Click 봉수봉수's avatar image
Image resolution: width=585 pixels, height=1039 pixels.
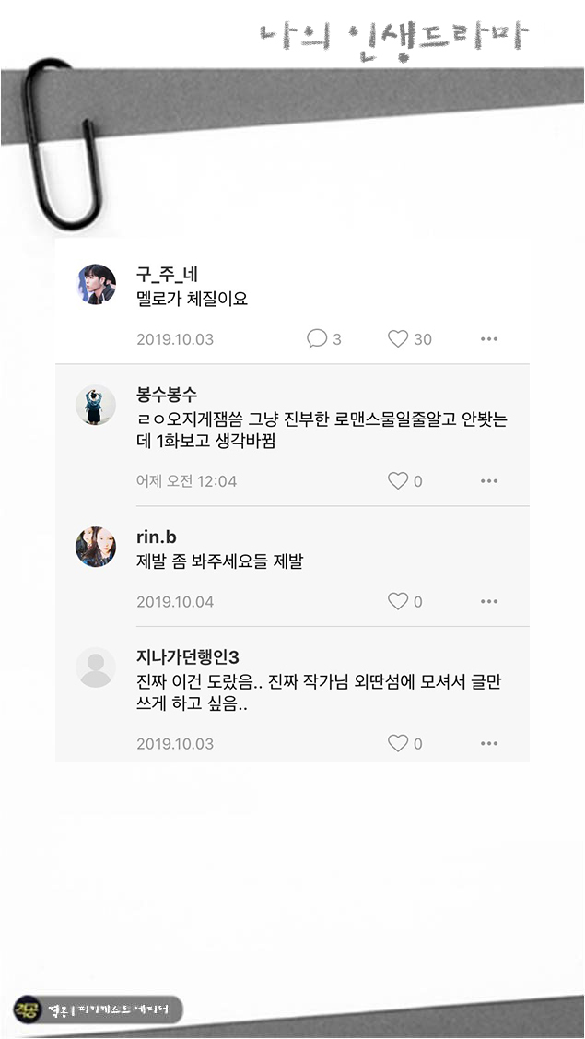(x=96, y=399)
